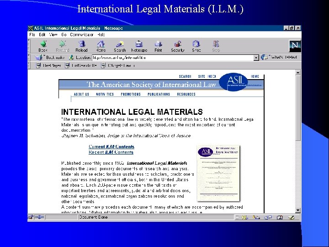329x247 pixels.
Task: Open the Go menu
Action: point(64,35)
